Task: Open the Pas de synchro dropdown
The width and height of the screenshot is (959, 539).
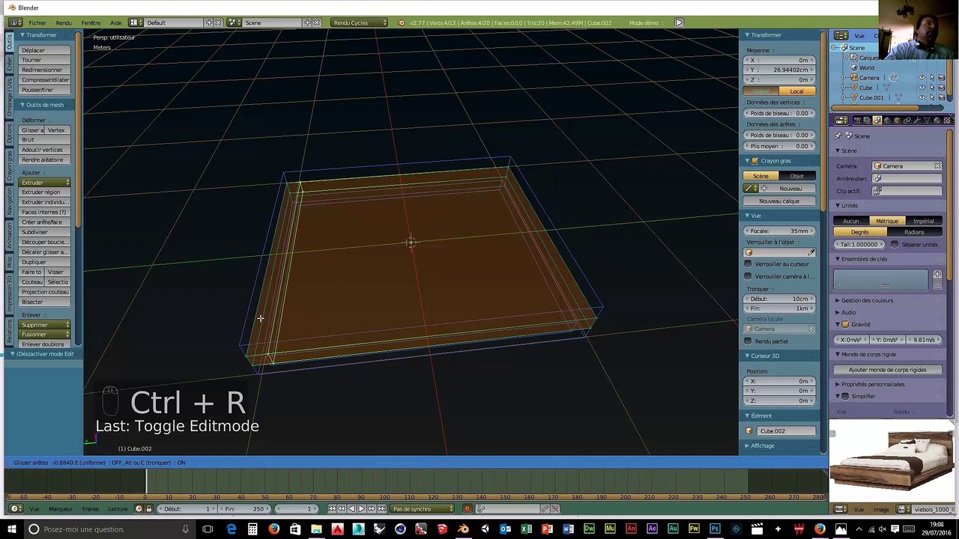Action: click(423, 509)
